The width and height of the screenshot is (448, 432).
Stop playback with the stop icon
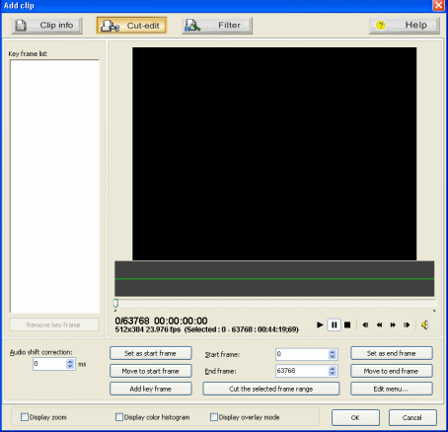pyautogui.click(x=347, y=324)
